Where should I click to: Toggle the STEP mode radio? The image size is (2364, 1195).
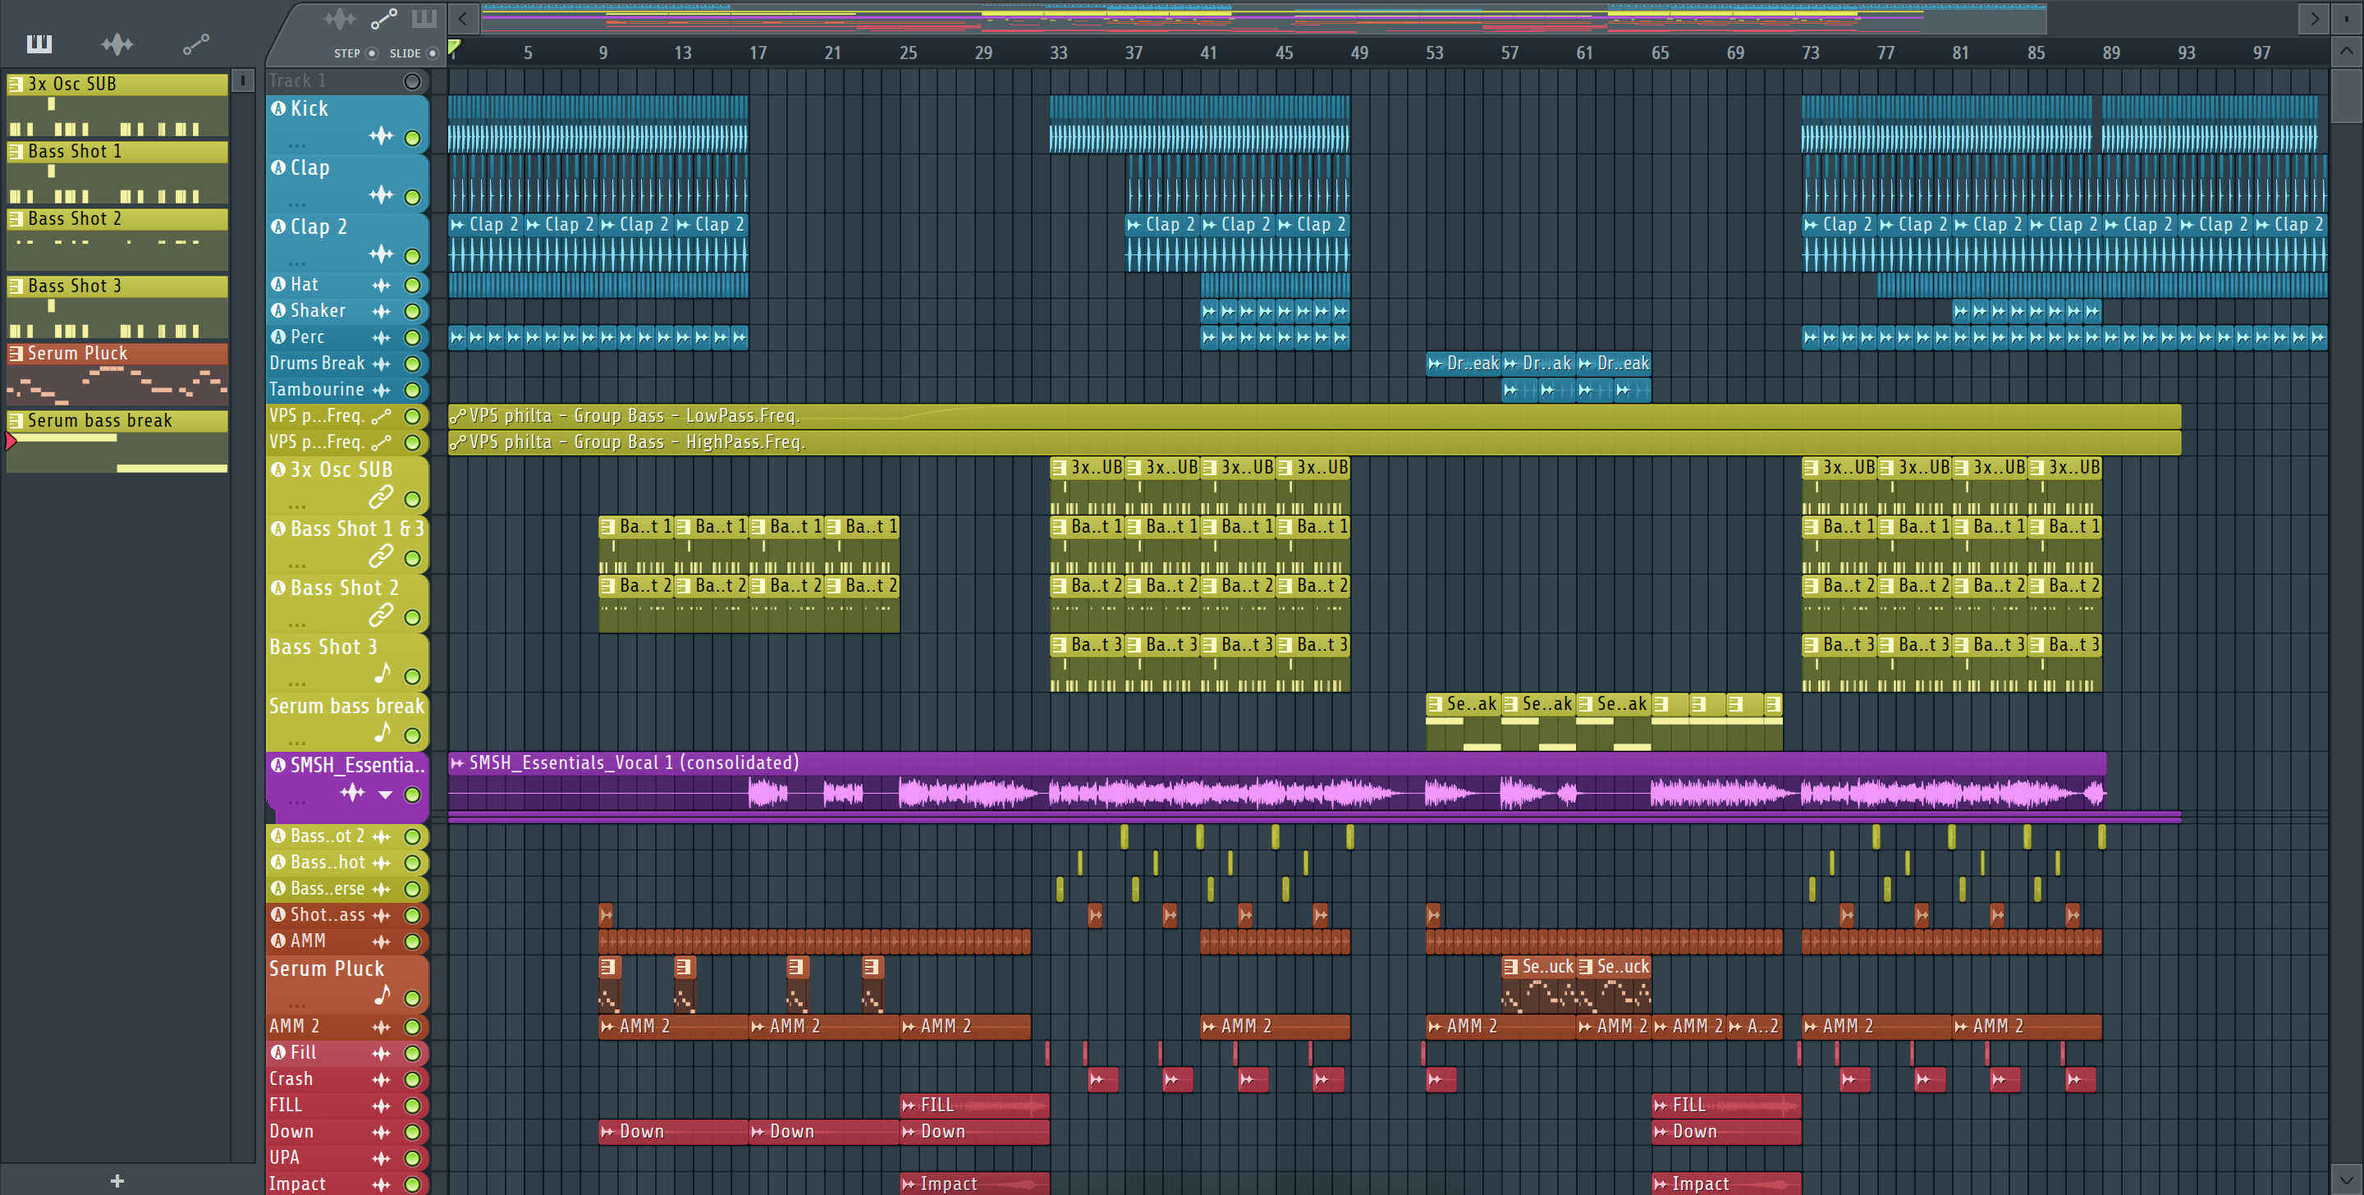pyautogui.click(x=372, y=53)
